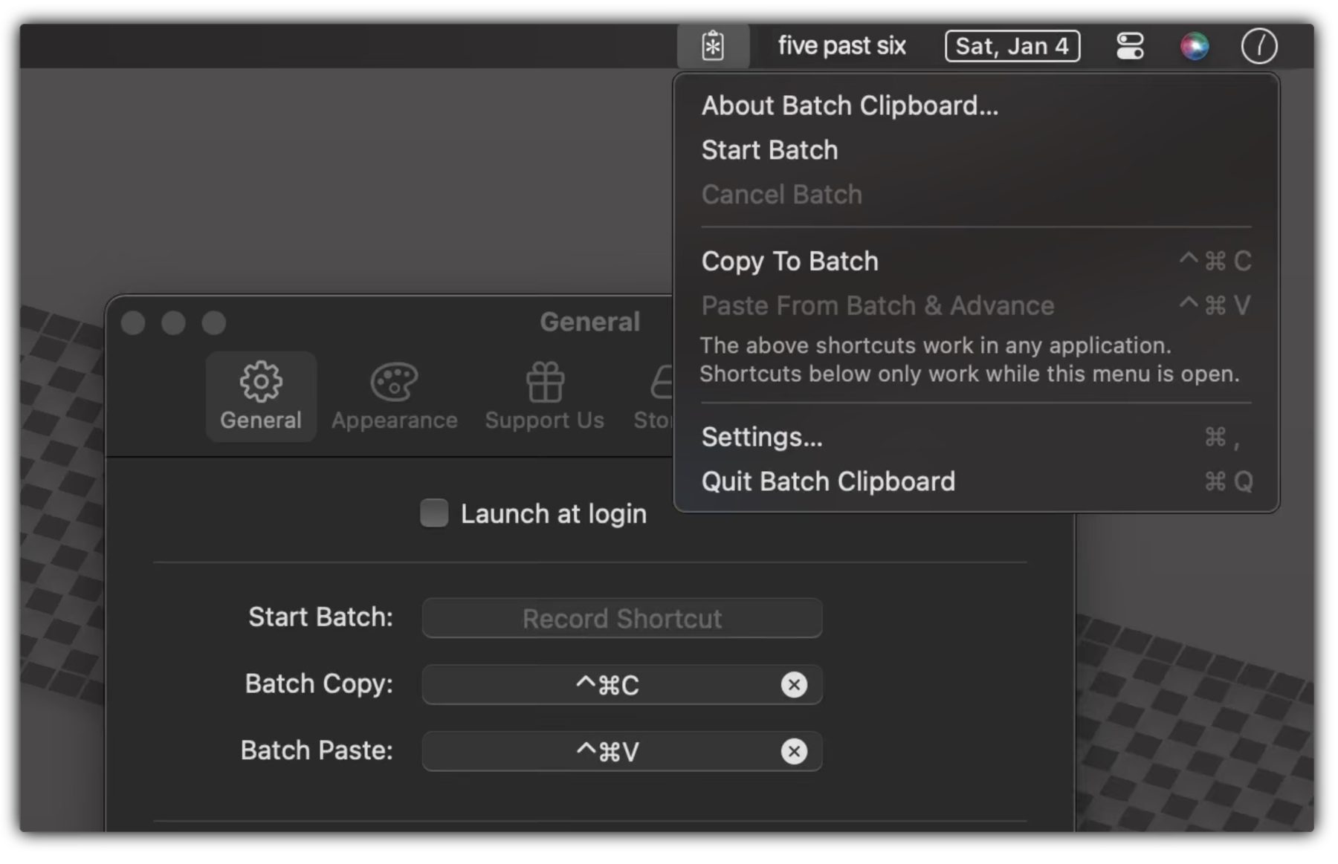The image size is (1338, 864).
Task: Click the Batch Clipboard menu bar icon
Action: 712,46
